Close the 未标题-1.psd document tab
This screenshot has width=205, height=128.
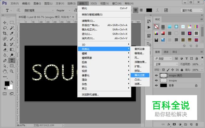click(73, 17)
